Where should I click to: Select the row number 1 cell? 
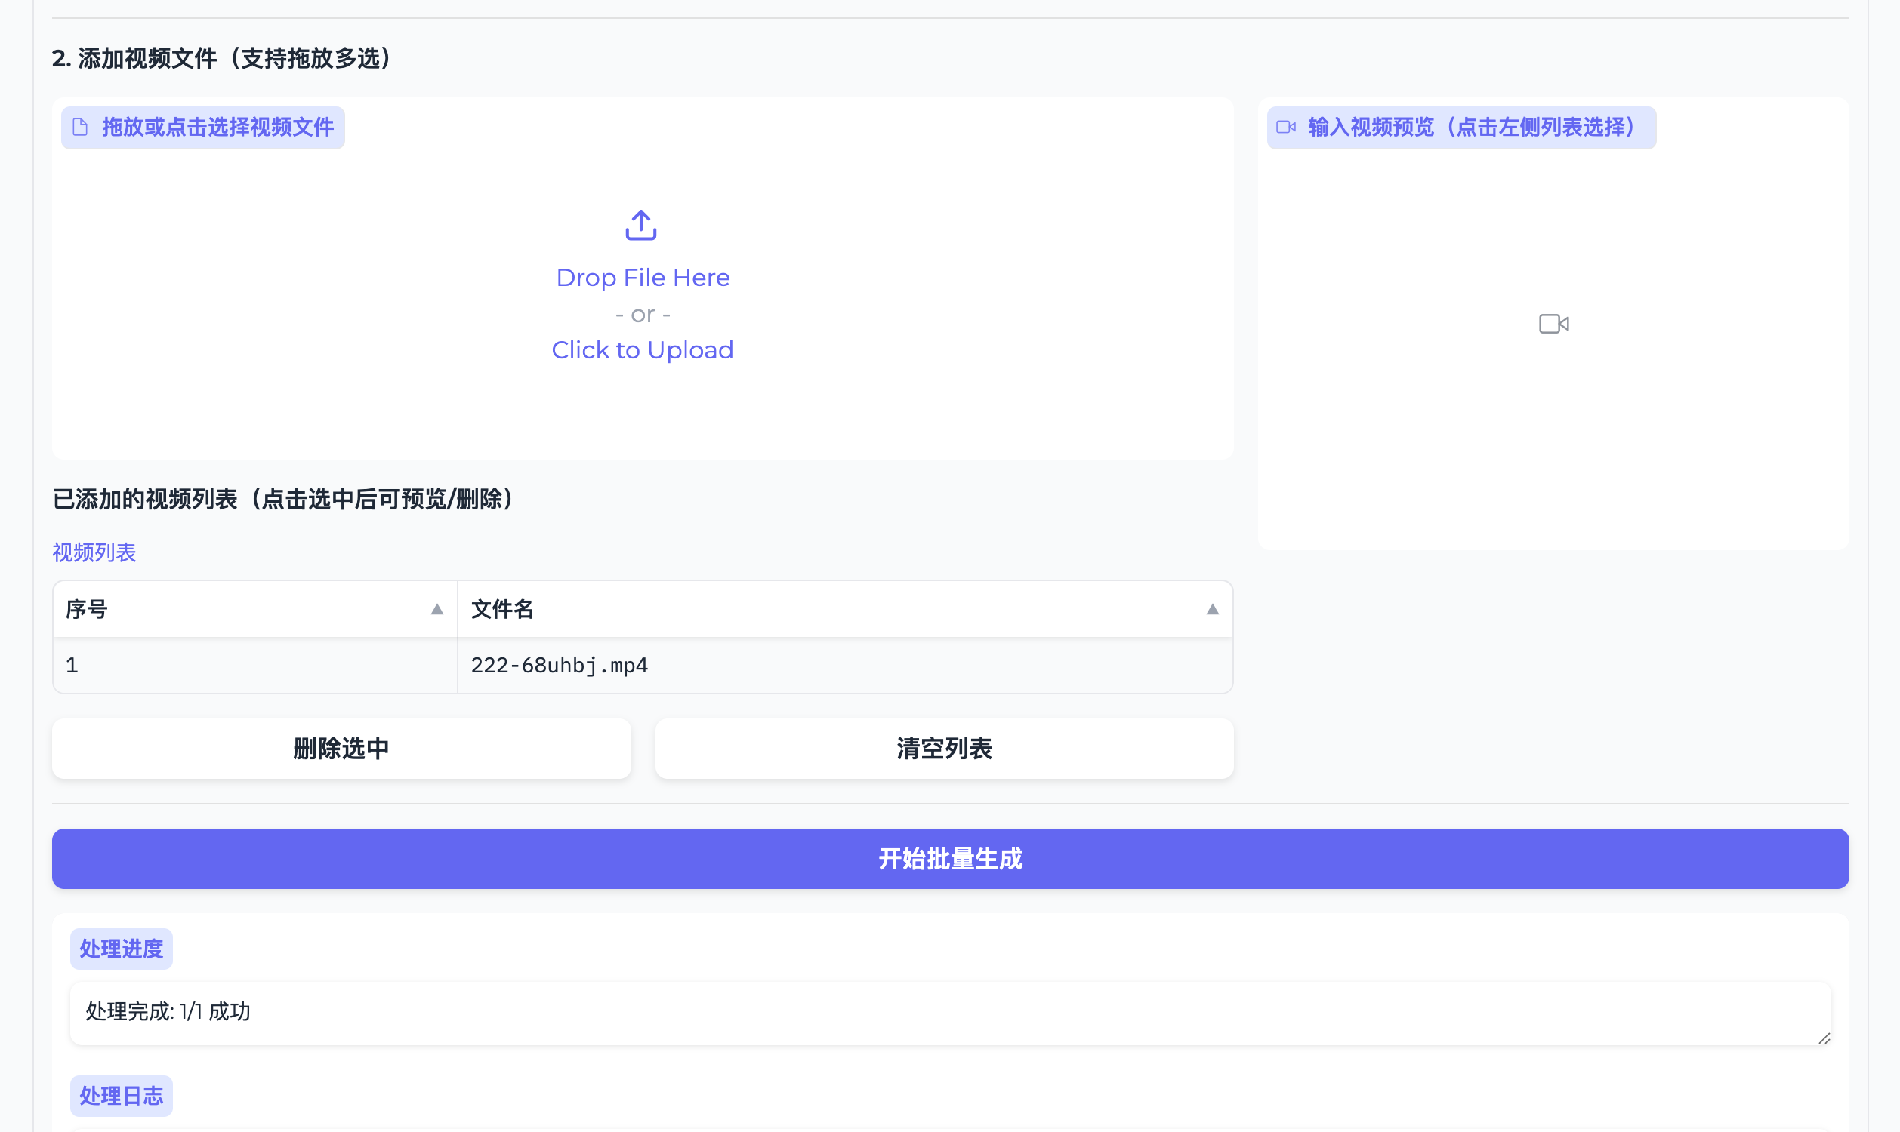[x=72, y=666]
